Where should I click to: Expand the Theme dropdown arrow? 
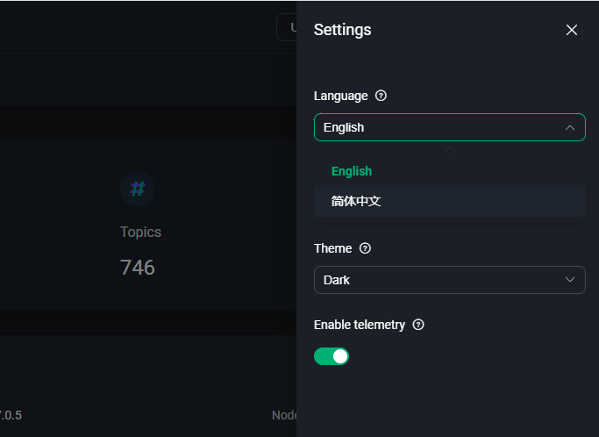click(570, 280)
